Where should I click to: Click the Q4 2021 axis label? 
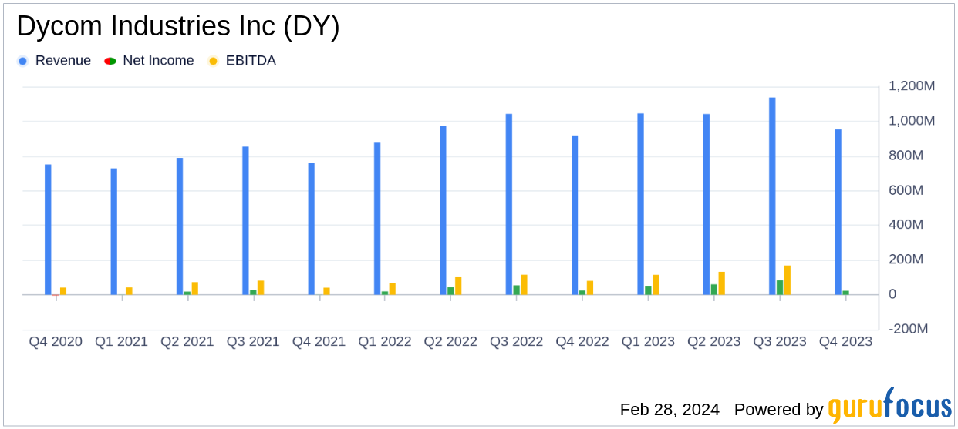pos(319,341)
